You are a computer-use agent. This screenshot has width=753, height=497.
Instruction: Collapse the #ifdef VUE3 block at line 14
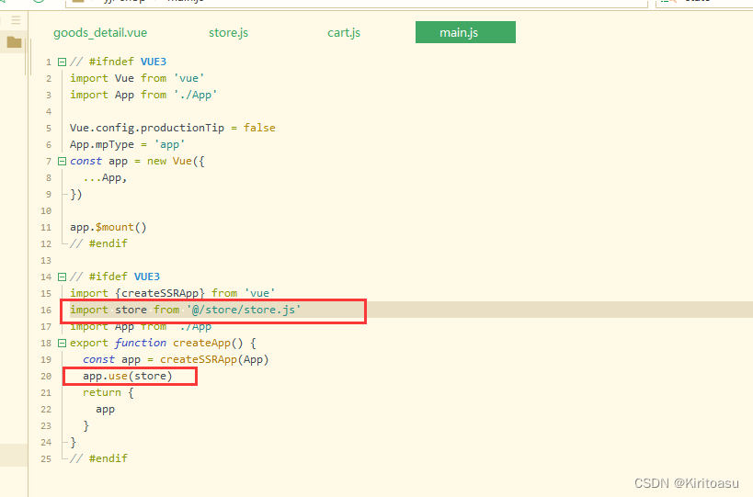[62, 277]
